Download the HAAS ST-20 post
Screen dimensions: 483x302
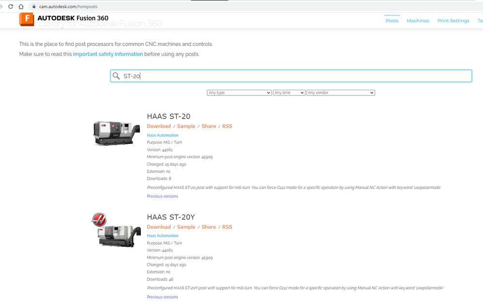[x=159, y=126]
